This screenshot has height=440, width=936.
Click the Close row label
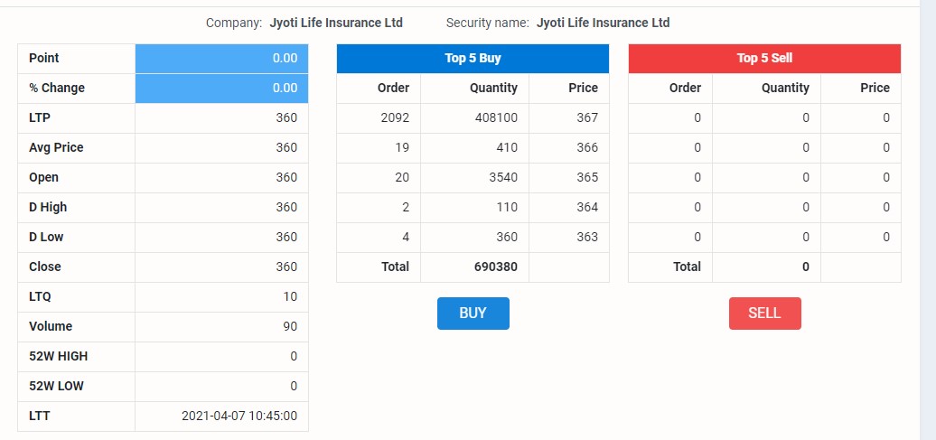pos(45,267)
